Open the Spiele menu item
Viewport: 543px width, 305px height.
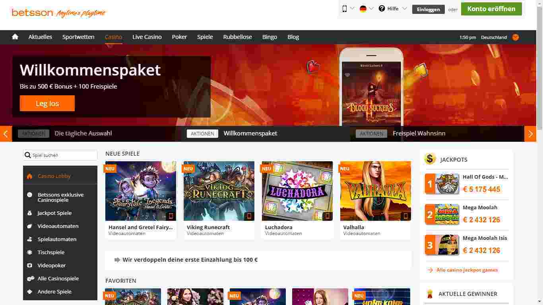click(205, 37)
